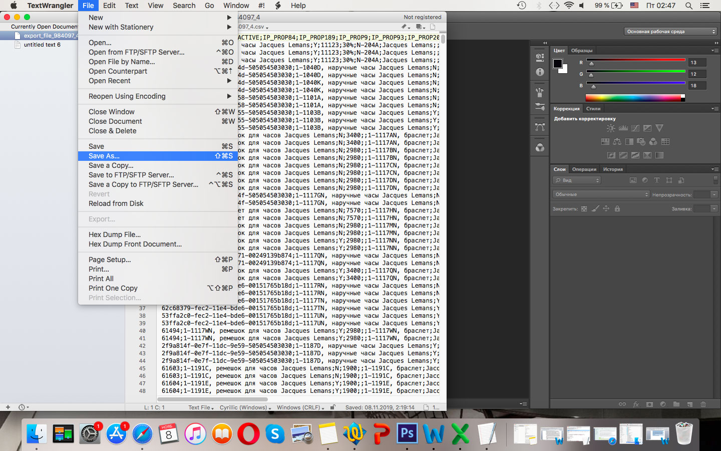
Task: Switch to the Стили tab
Action: [x=593, y=109]
